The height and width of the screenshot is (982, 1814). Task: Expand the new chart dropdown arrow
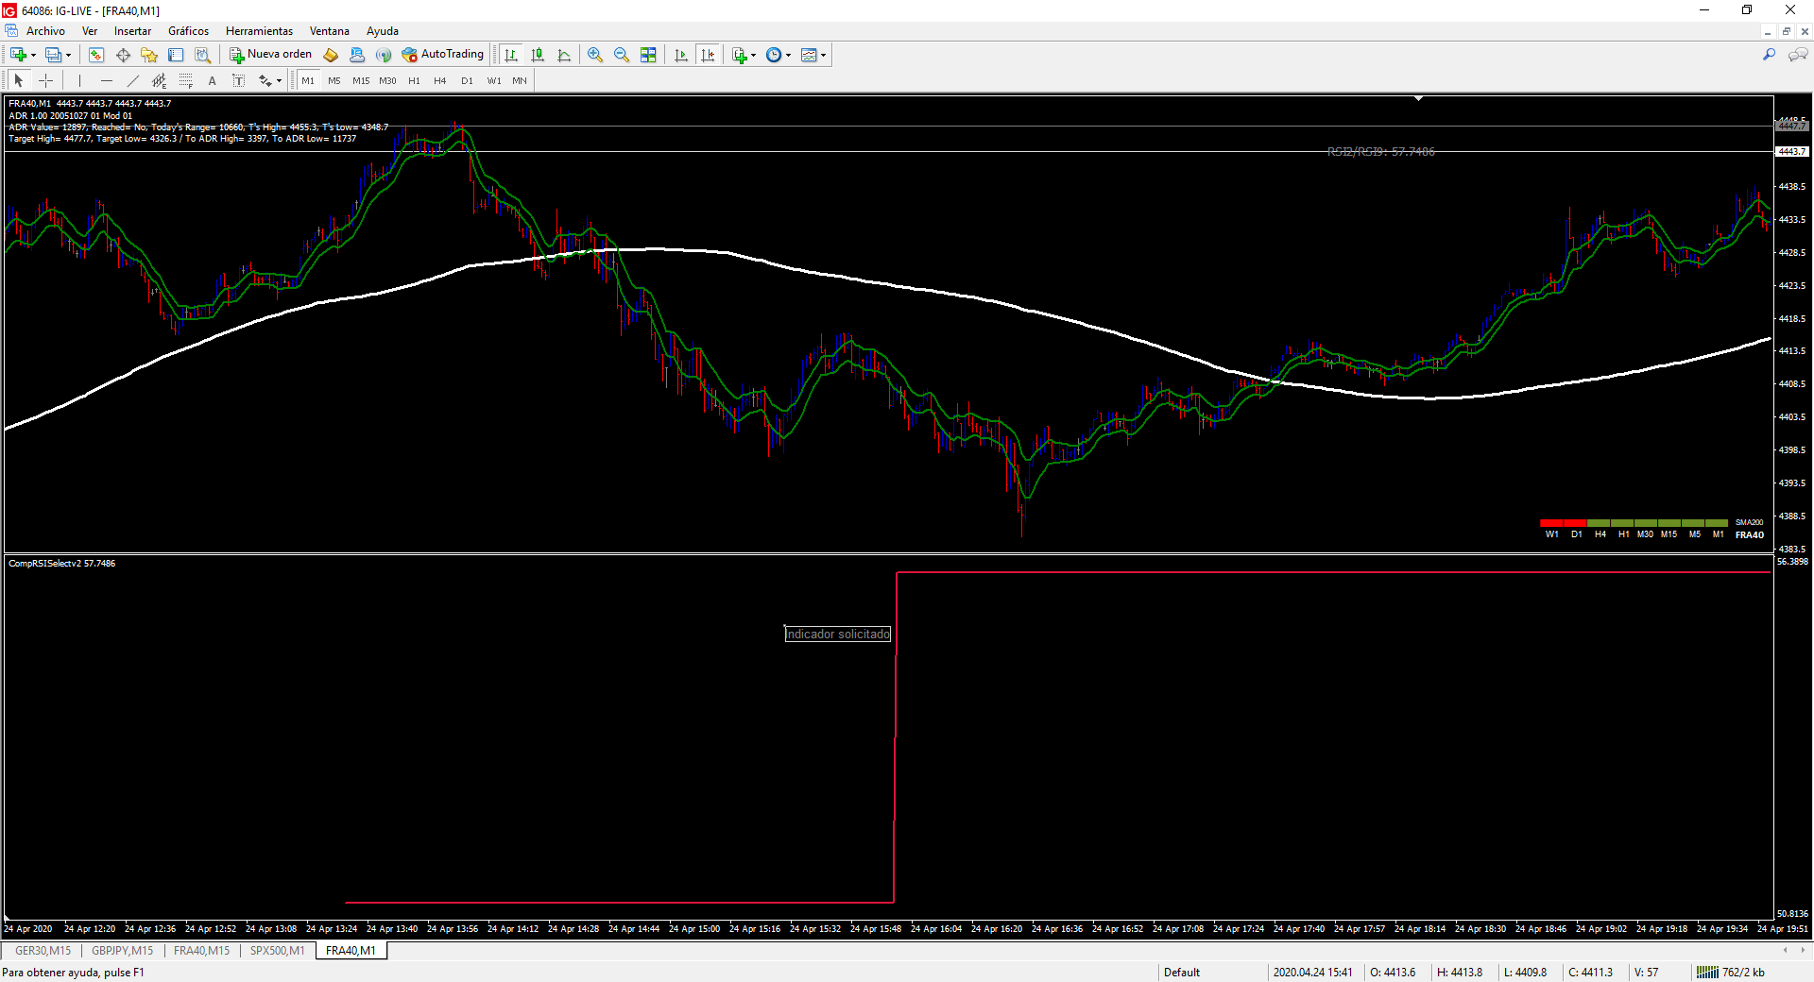point(33,55)
